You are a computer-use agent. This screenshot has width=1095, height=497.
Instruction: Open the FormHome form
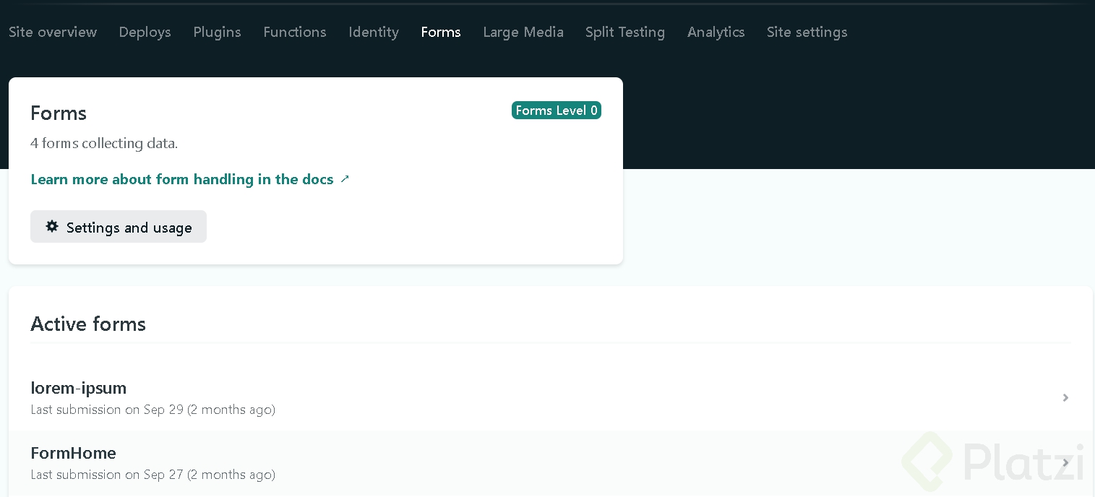[x=550, y=463]
